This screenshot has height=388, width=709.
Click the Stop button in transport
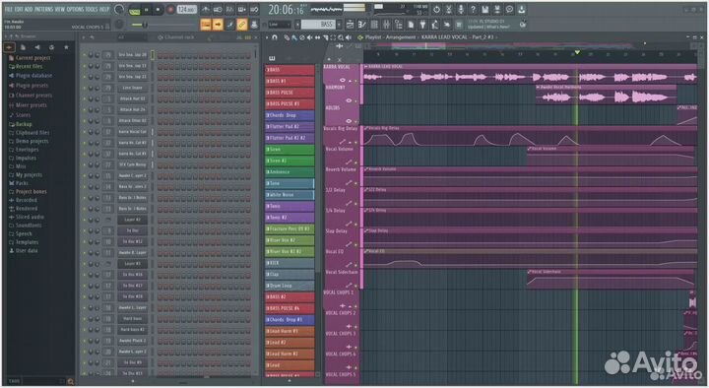pyautogui.click(x=158, y=10)
